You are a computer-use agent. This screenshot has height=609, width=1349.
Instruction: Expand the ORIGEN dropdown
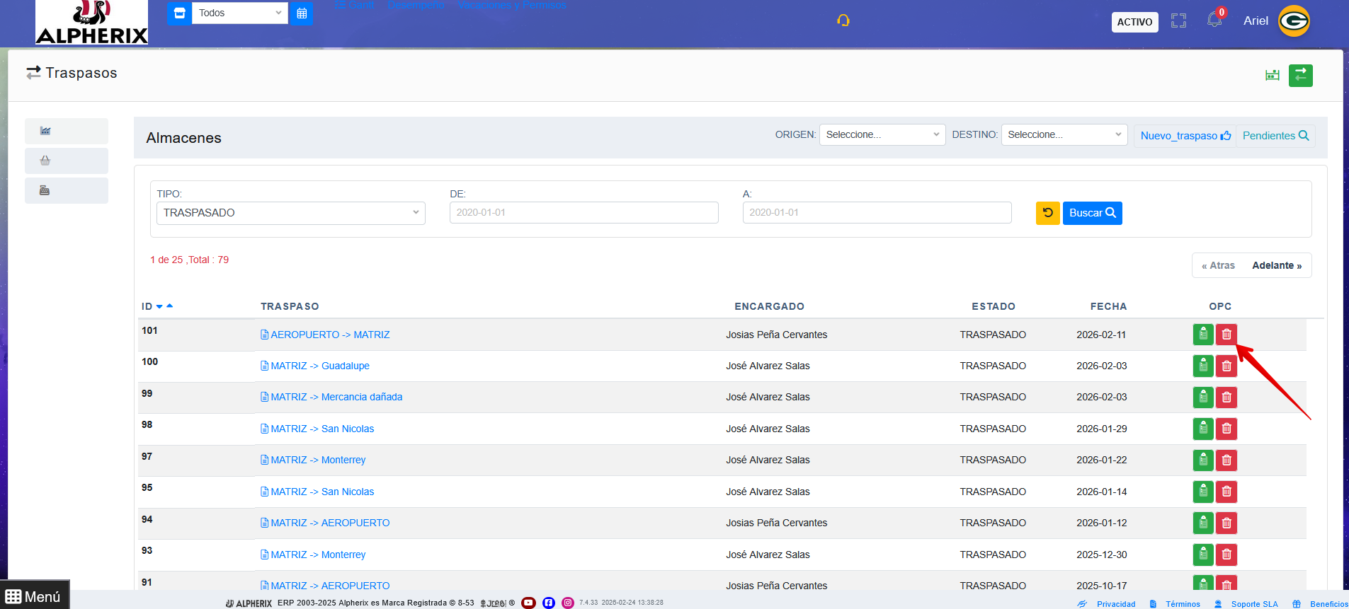pyautogui.click(x=882, y=134)
